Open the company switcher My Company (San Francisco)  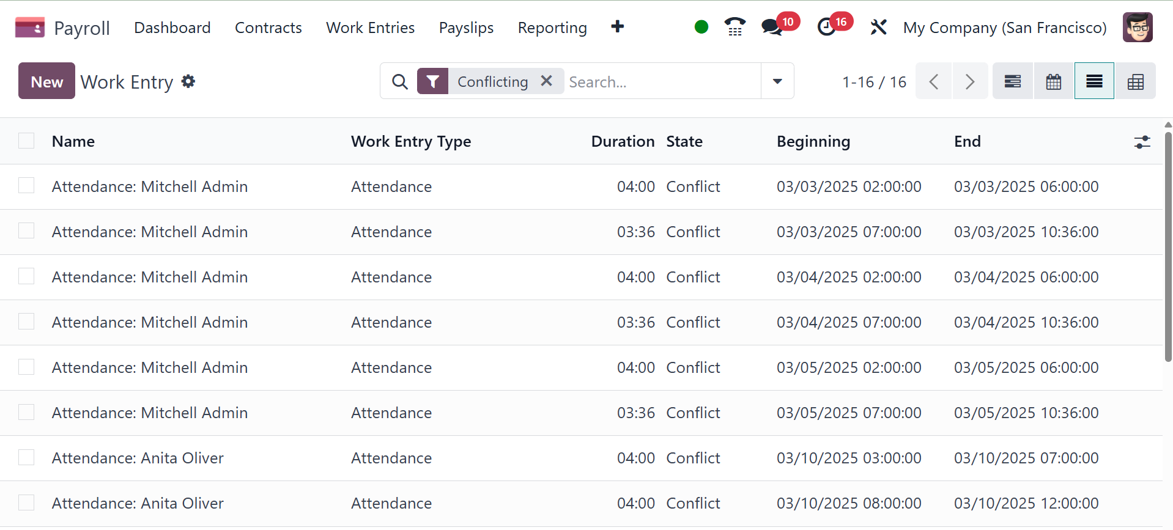(x=1004, y=28)
